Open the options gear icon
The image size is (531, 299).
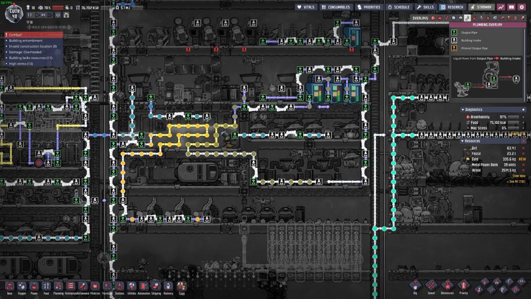(x=522, y=7)
